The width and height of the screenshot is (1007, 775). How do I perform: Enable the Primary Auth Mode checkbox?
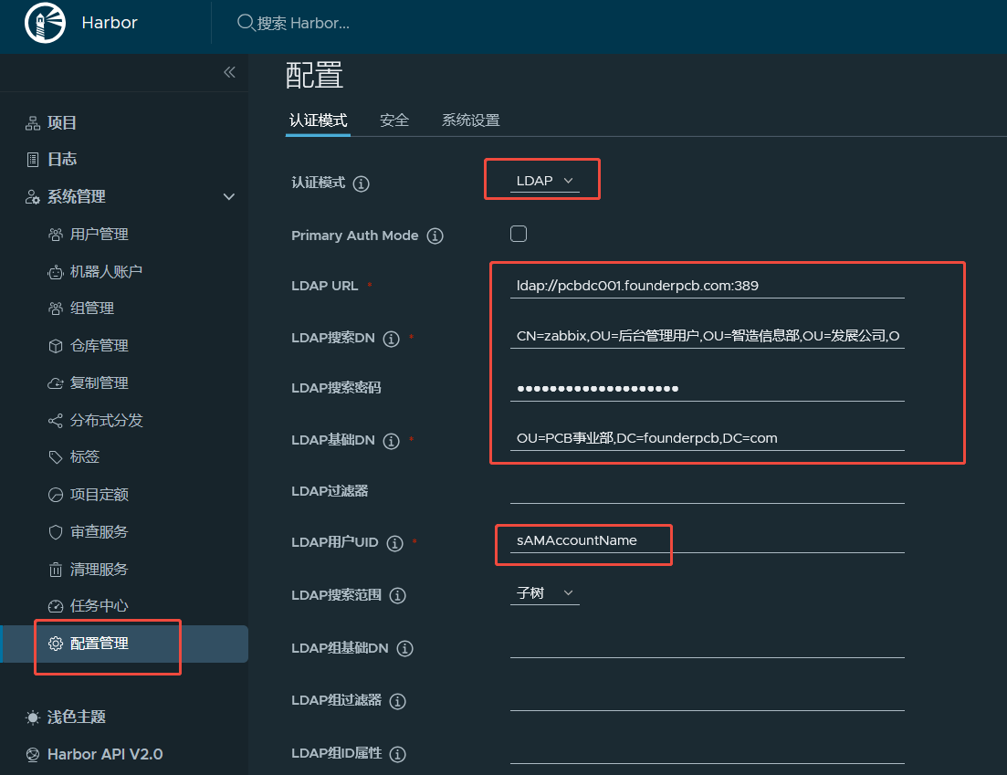[519, 234]
